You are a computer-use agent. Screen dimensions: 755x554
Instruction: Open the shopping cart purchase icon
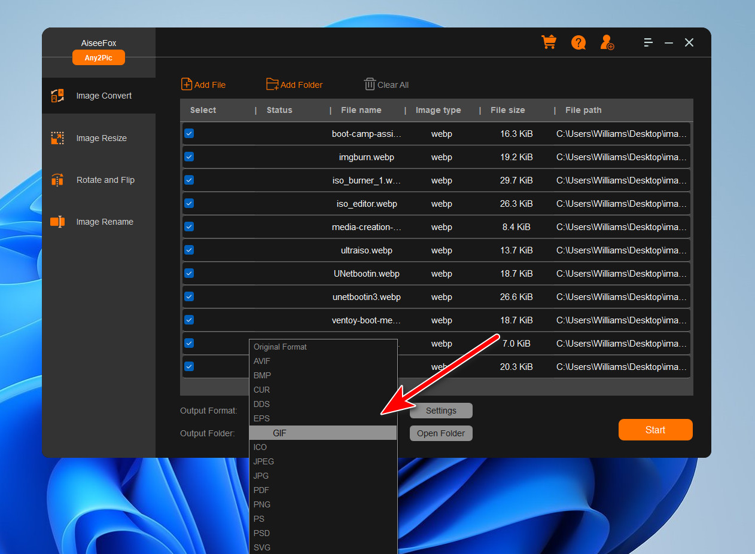pyautogui.click(x=549, y=42)
